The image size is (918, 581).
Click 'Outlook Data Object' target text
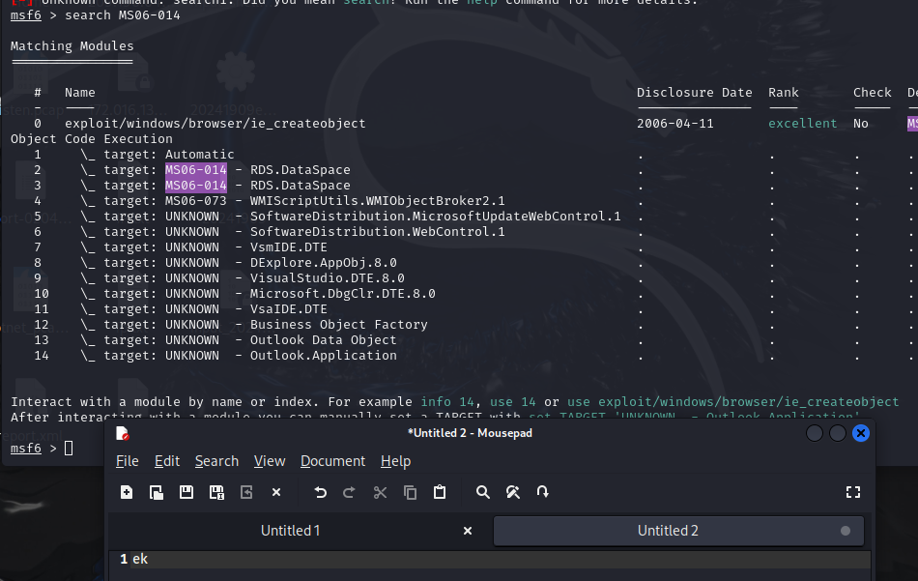click(x=323, y=340)
